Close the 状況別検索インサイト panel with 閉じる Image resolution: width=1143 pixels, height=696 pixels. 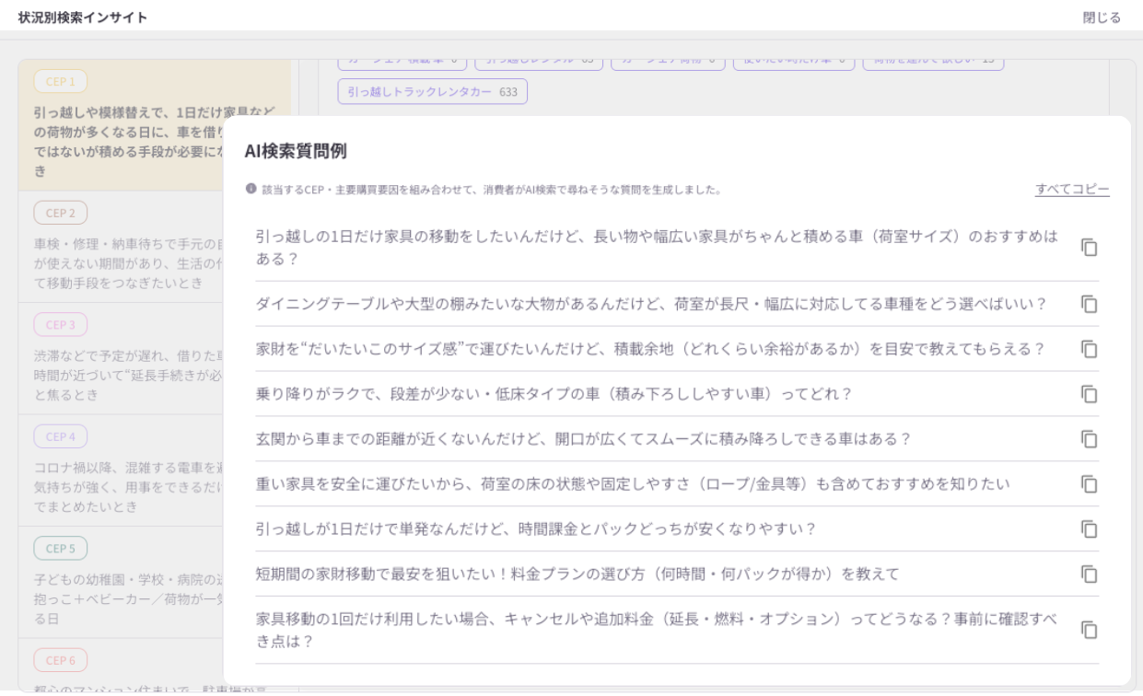click(1102, 17)
